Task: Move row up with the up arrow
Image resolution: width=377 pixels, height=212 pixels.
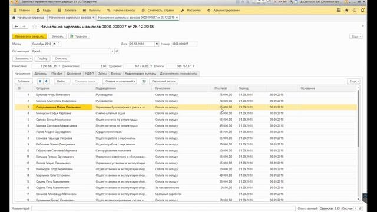Action: coord(40,81)
